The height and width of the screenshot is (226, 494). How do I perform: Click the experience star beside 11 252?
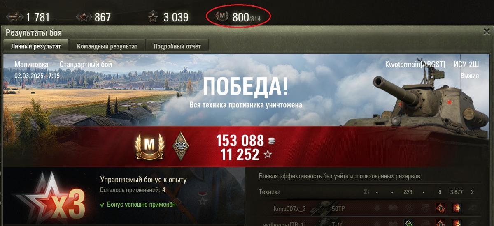tap(268, 155)
